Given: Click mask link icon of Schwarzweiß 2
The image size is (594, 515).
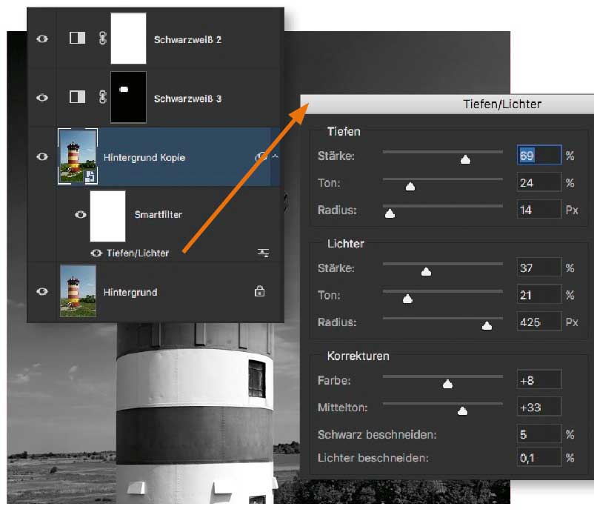Looking at the screenshot, I should [x=103, y=39].
